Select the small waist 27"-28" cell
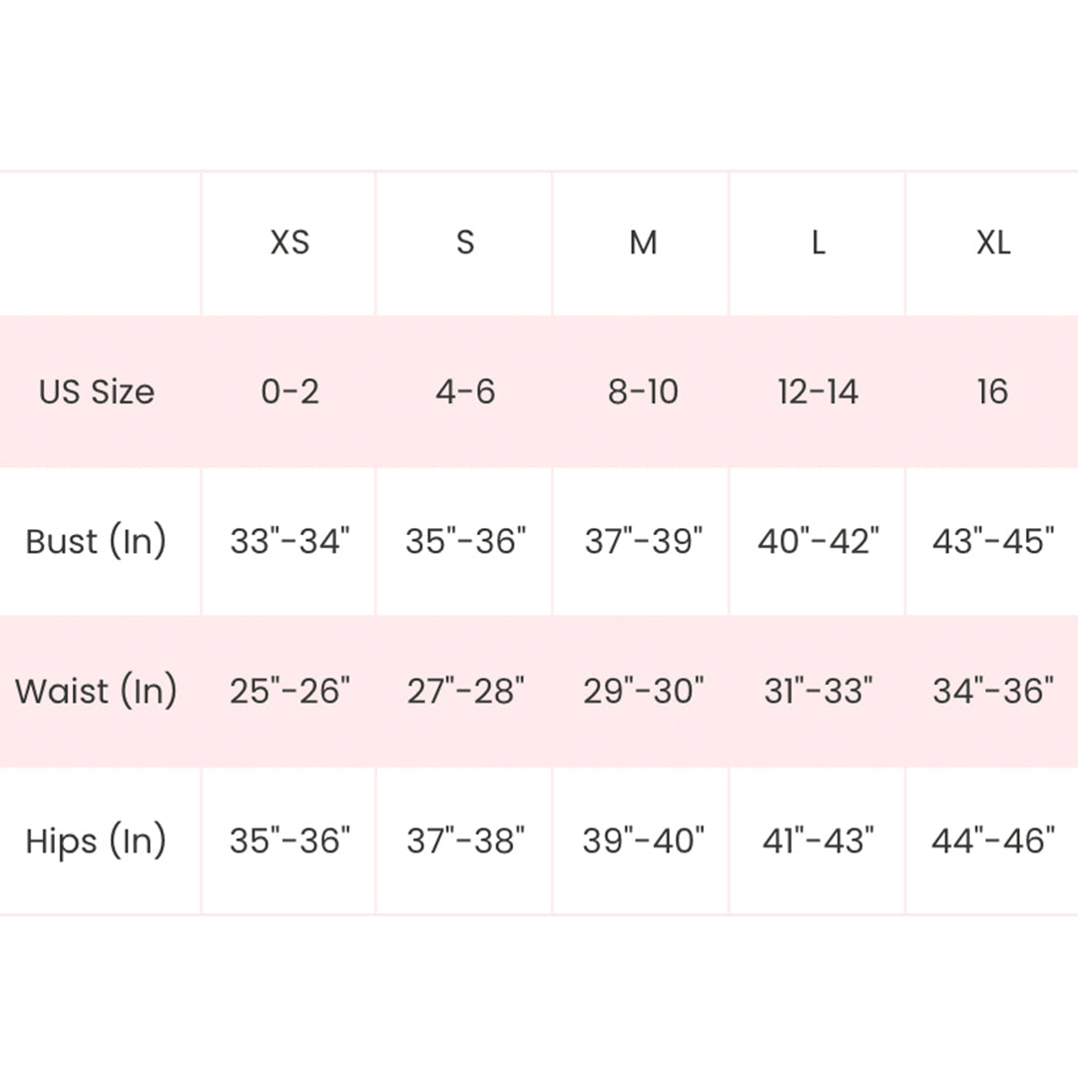1078x1078 pixels. pos(465,691)
